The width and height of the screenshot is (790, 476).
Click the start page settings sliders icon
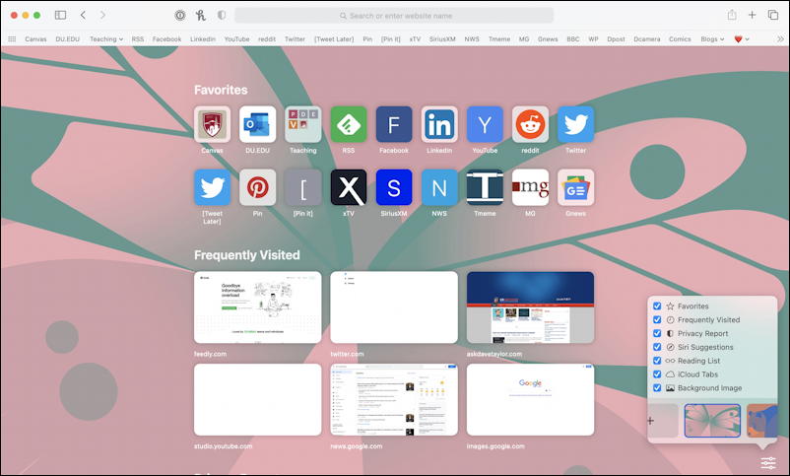click(767, 462)
